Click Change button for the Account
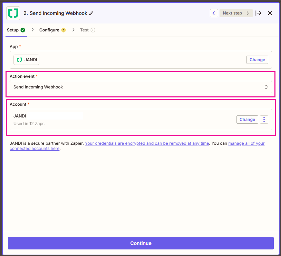This screenshot has width=281, height=256. point(247,120)
